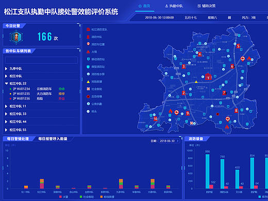Open the 辅助决策 tab
The image size is (268, 201).
pos(207,6)
